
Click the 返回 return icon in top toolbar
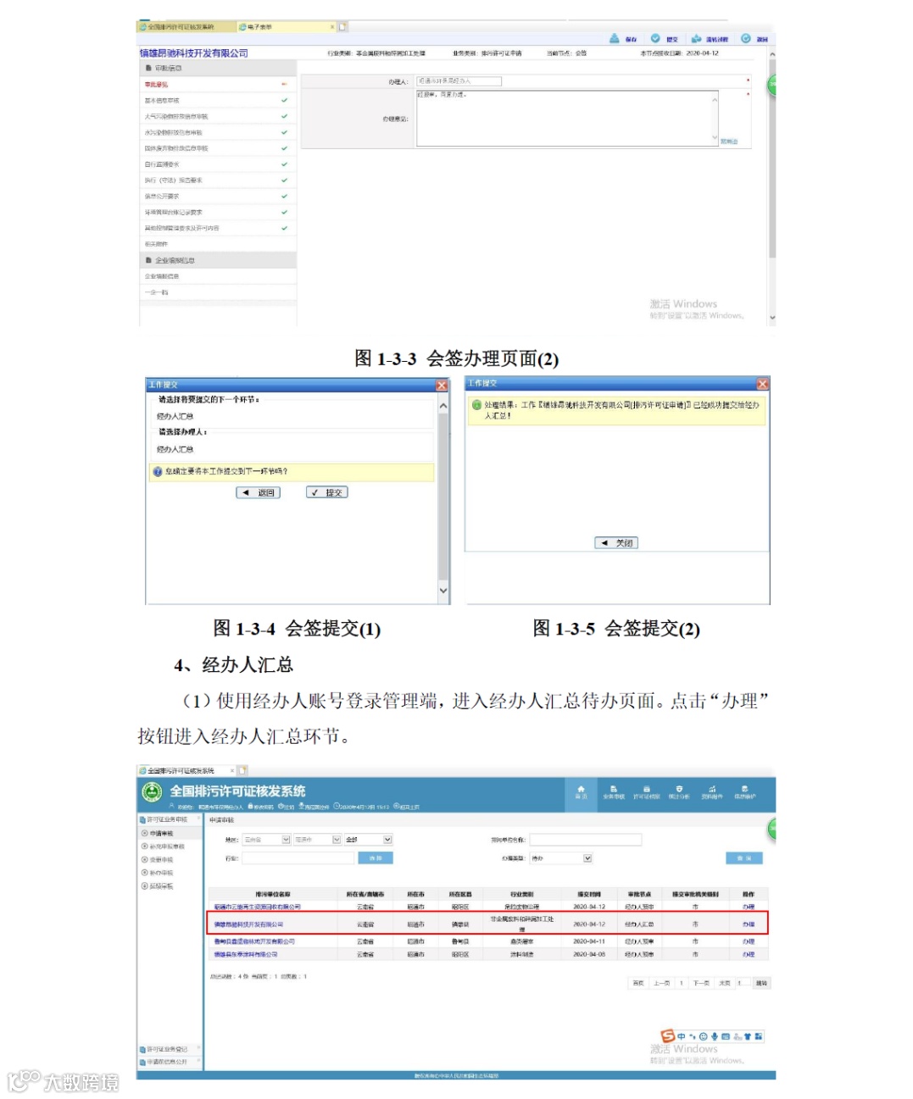(x=746, y=39)
